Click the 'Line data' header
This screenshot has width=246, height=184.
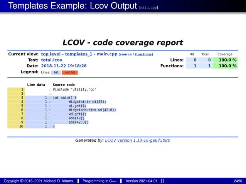(x=36, y=85)
